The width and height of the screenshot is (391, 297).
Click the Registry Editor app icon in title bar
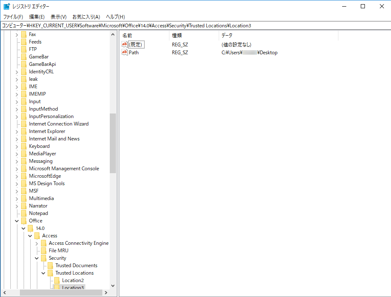pyautogui.click(x=7, y=6)
